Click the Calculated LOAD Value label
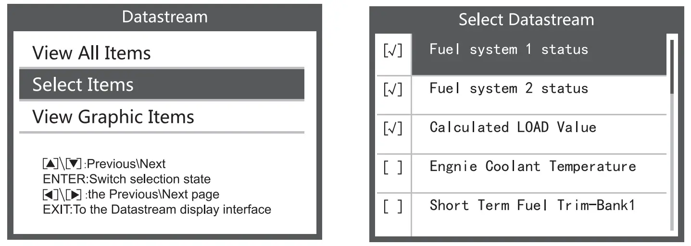This screenshot has width=691, height=246. click(x=513, y=127)
